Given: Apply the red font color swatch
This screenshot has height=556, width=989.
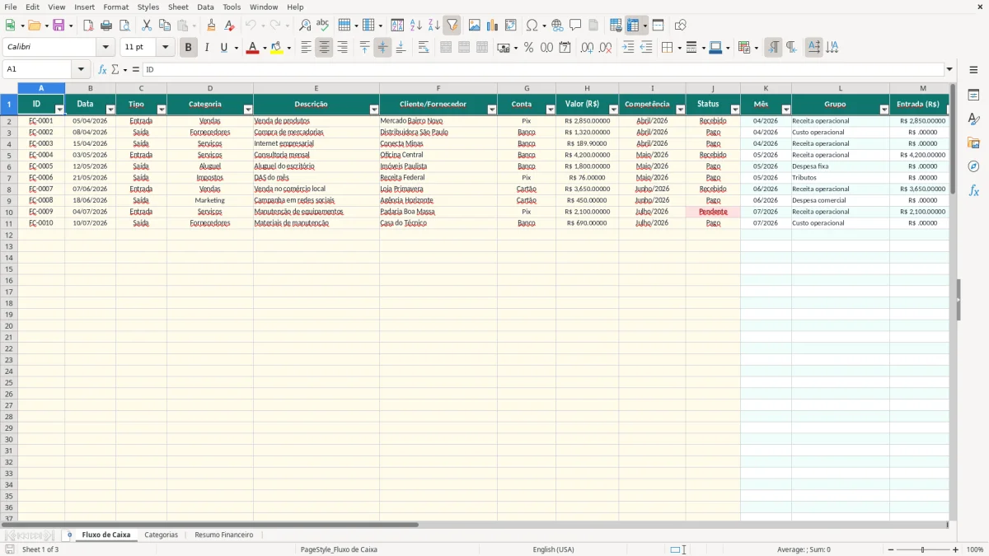Looking at the screenshot, I should point(252,48).
